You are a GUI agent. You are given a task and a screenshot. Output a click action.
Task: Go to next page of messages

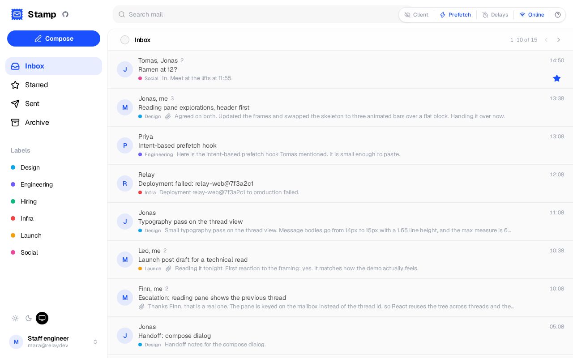559,40
